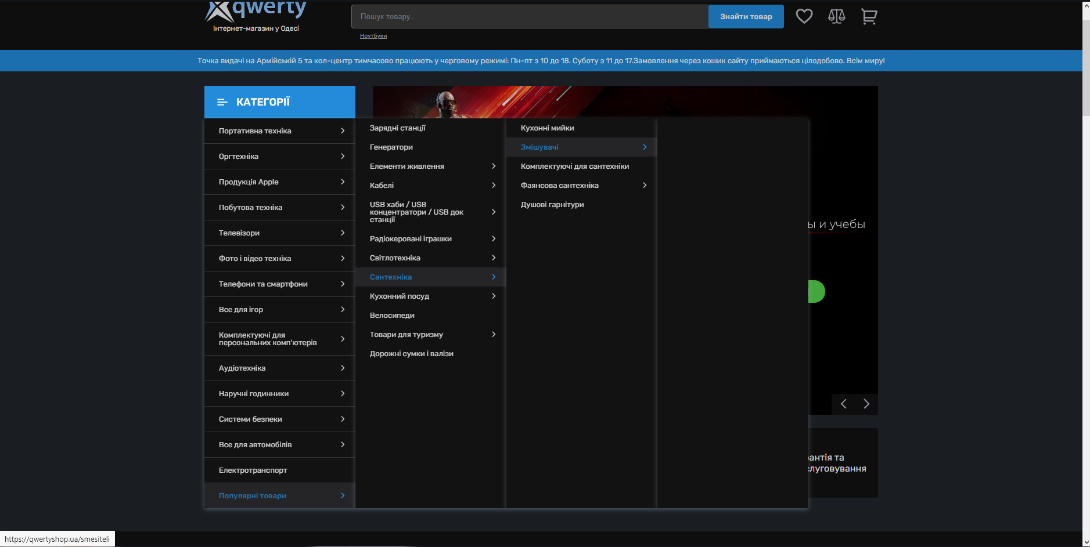The height and width of the screenshot is (547, 1090).
Task: Click the product search input field
Action: pos(530,16)
